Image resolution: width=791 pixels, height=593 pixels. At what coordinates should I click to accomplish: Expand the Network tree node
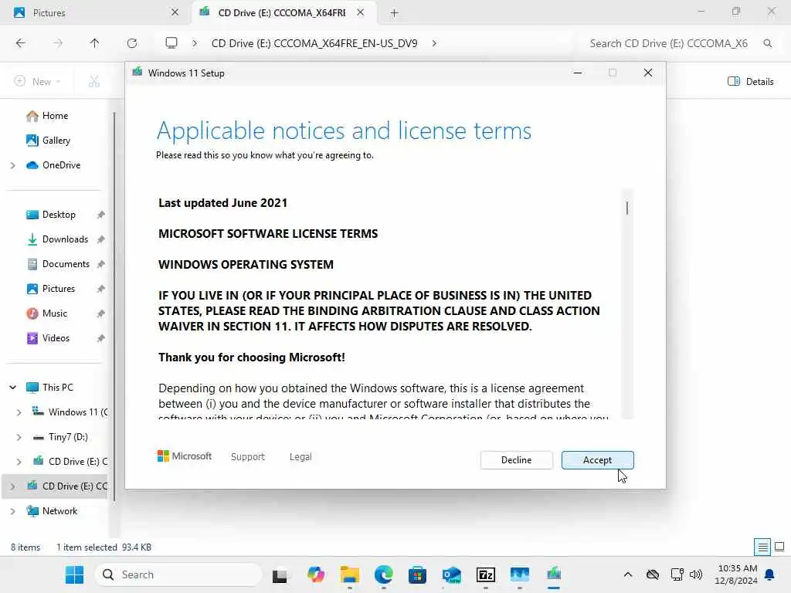[12, 511]
